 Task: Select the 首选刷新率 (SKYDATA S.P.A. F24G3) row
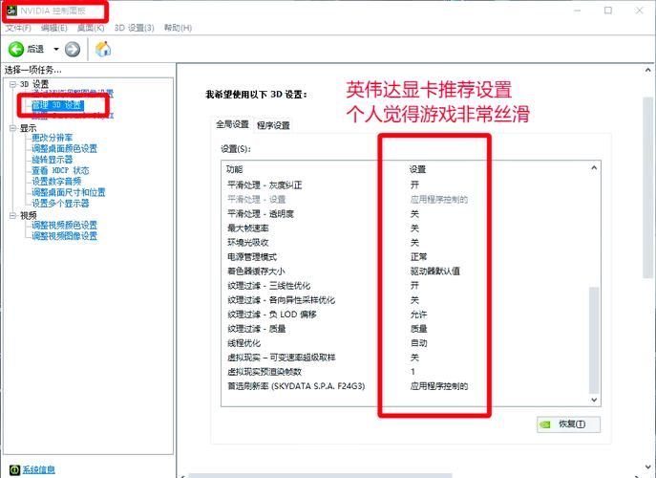[x=405, y=386]
